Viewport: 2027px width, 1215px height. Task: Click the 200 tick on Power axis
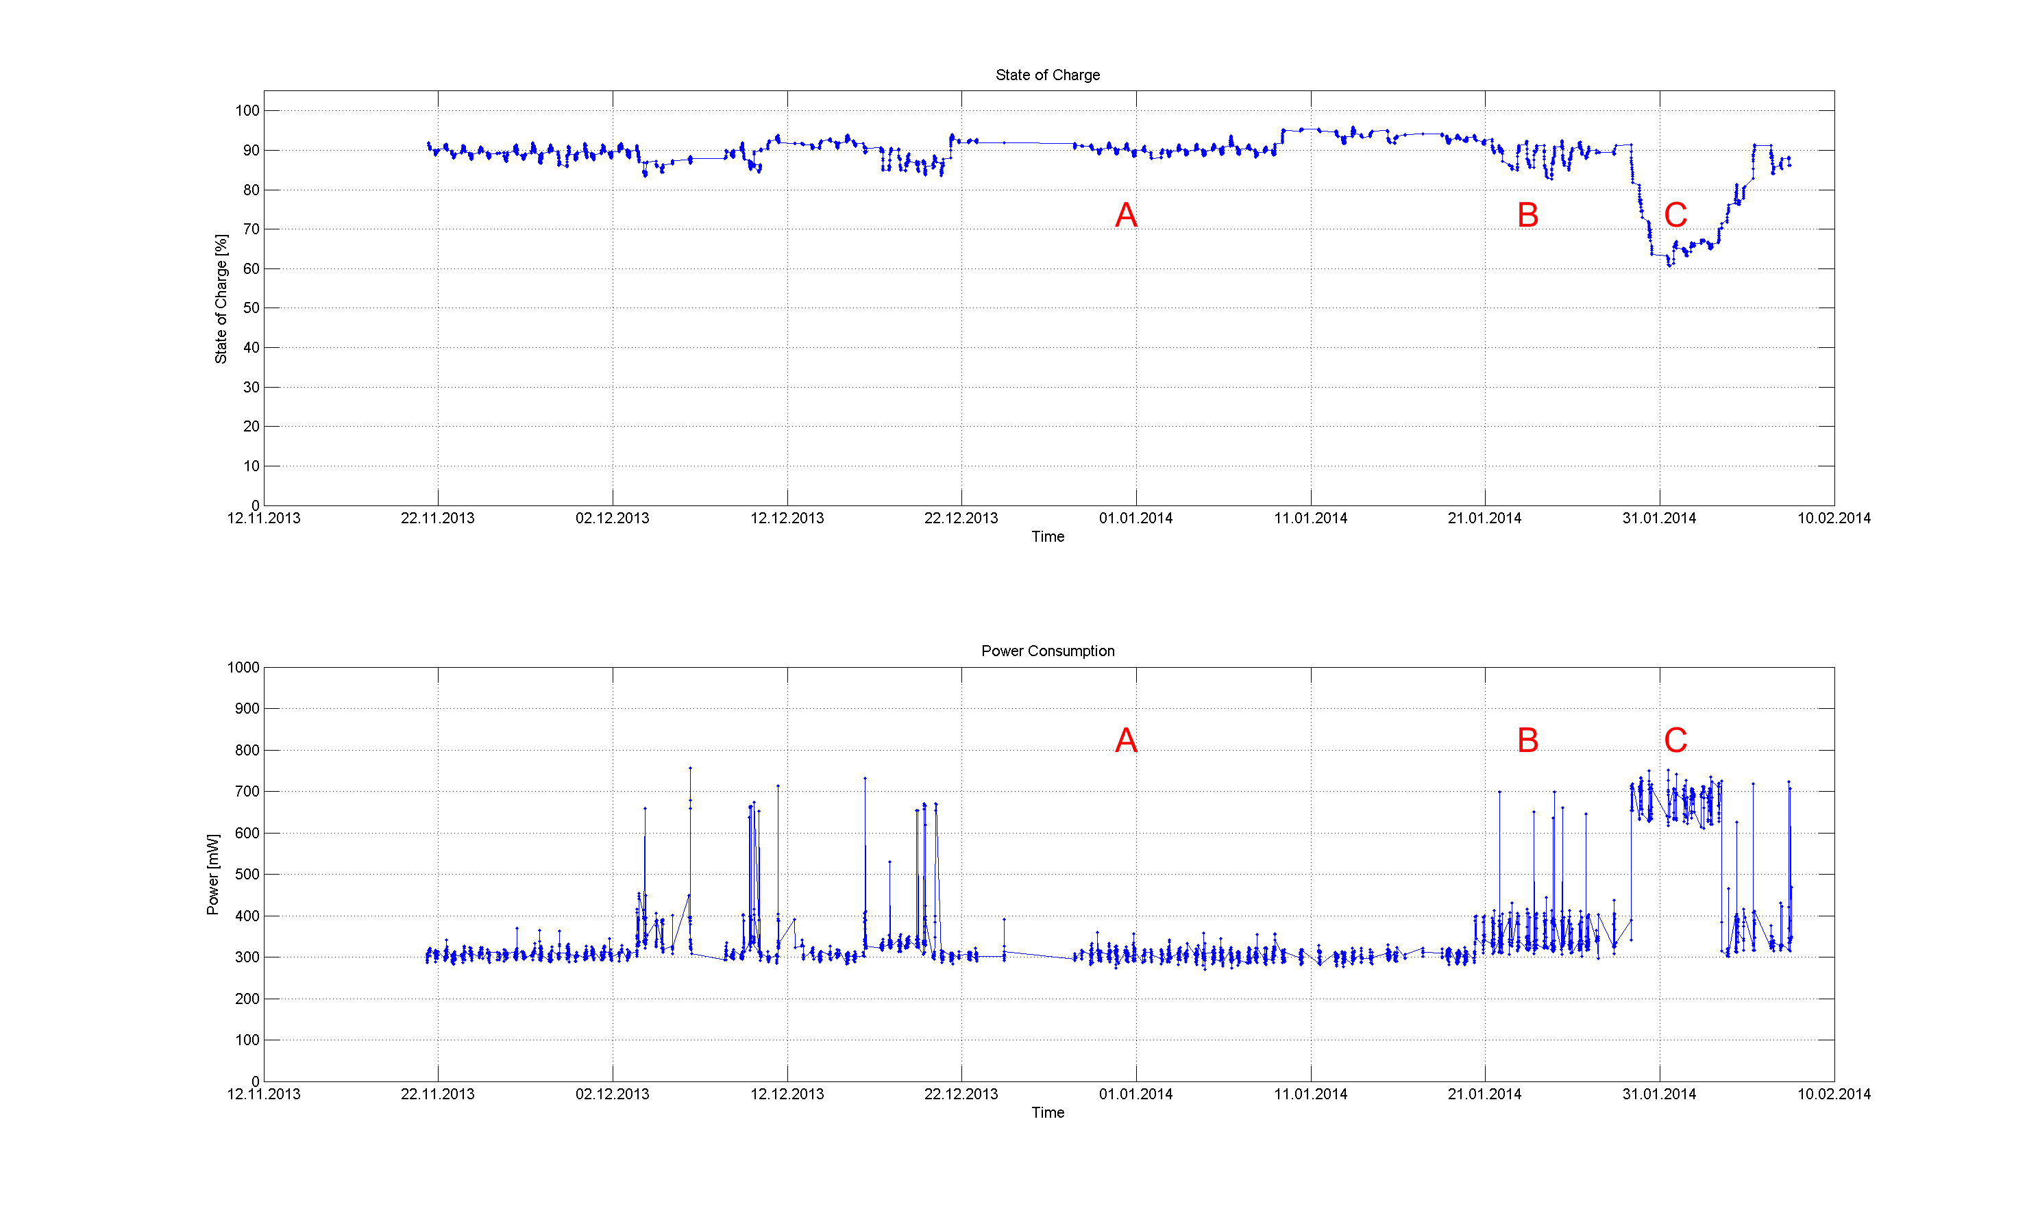(x=247, y=999)
